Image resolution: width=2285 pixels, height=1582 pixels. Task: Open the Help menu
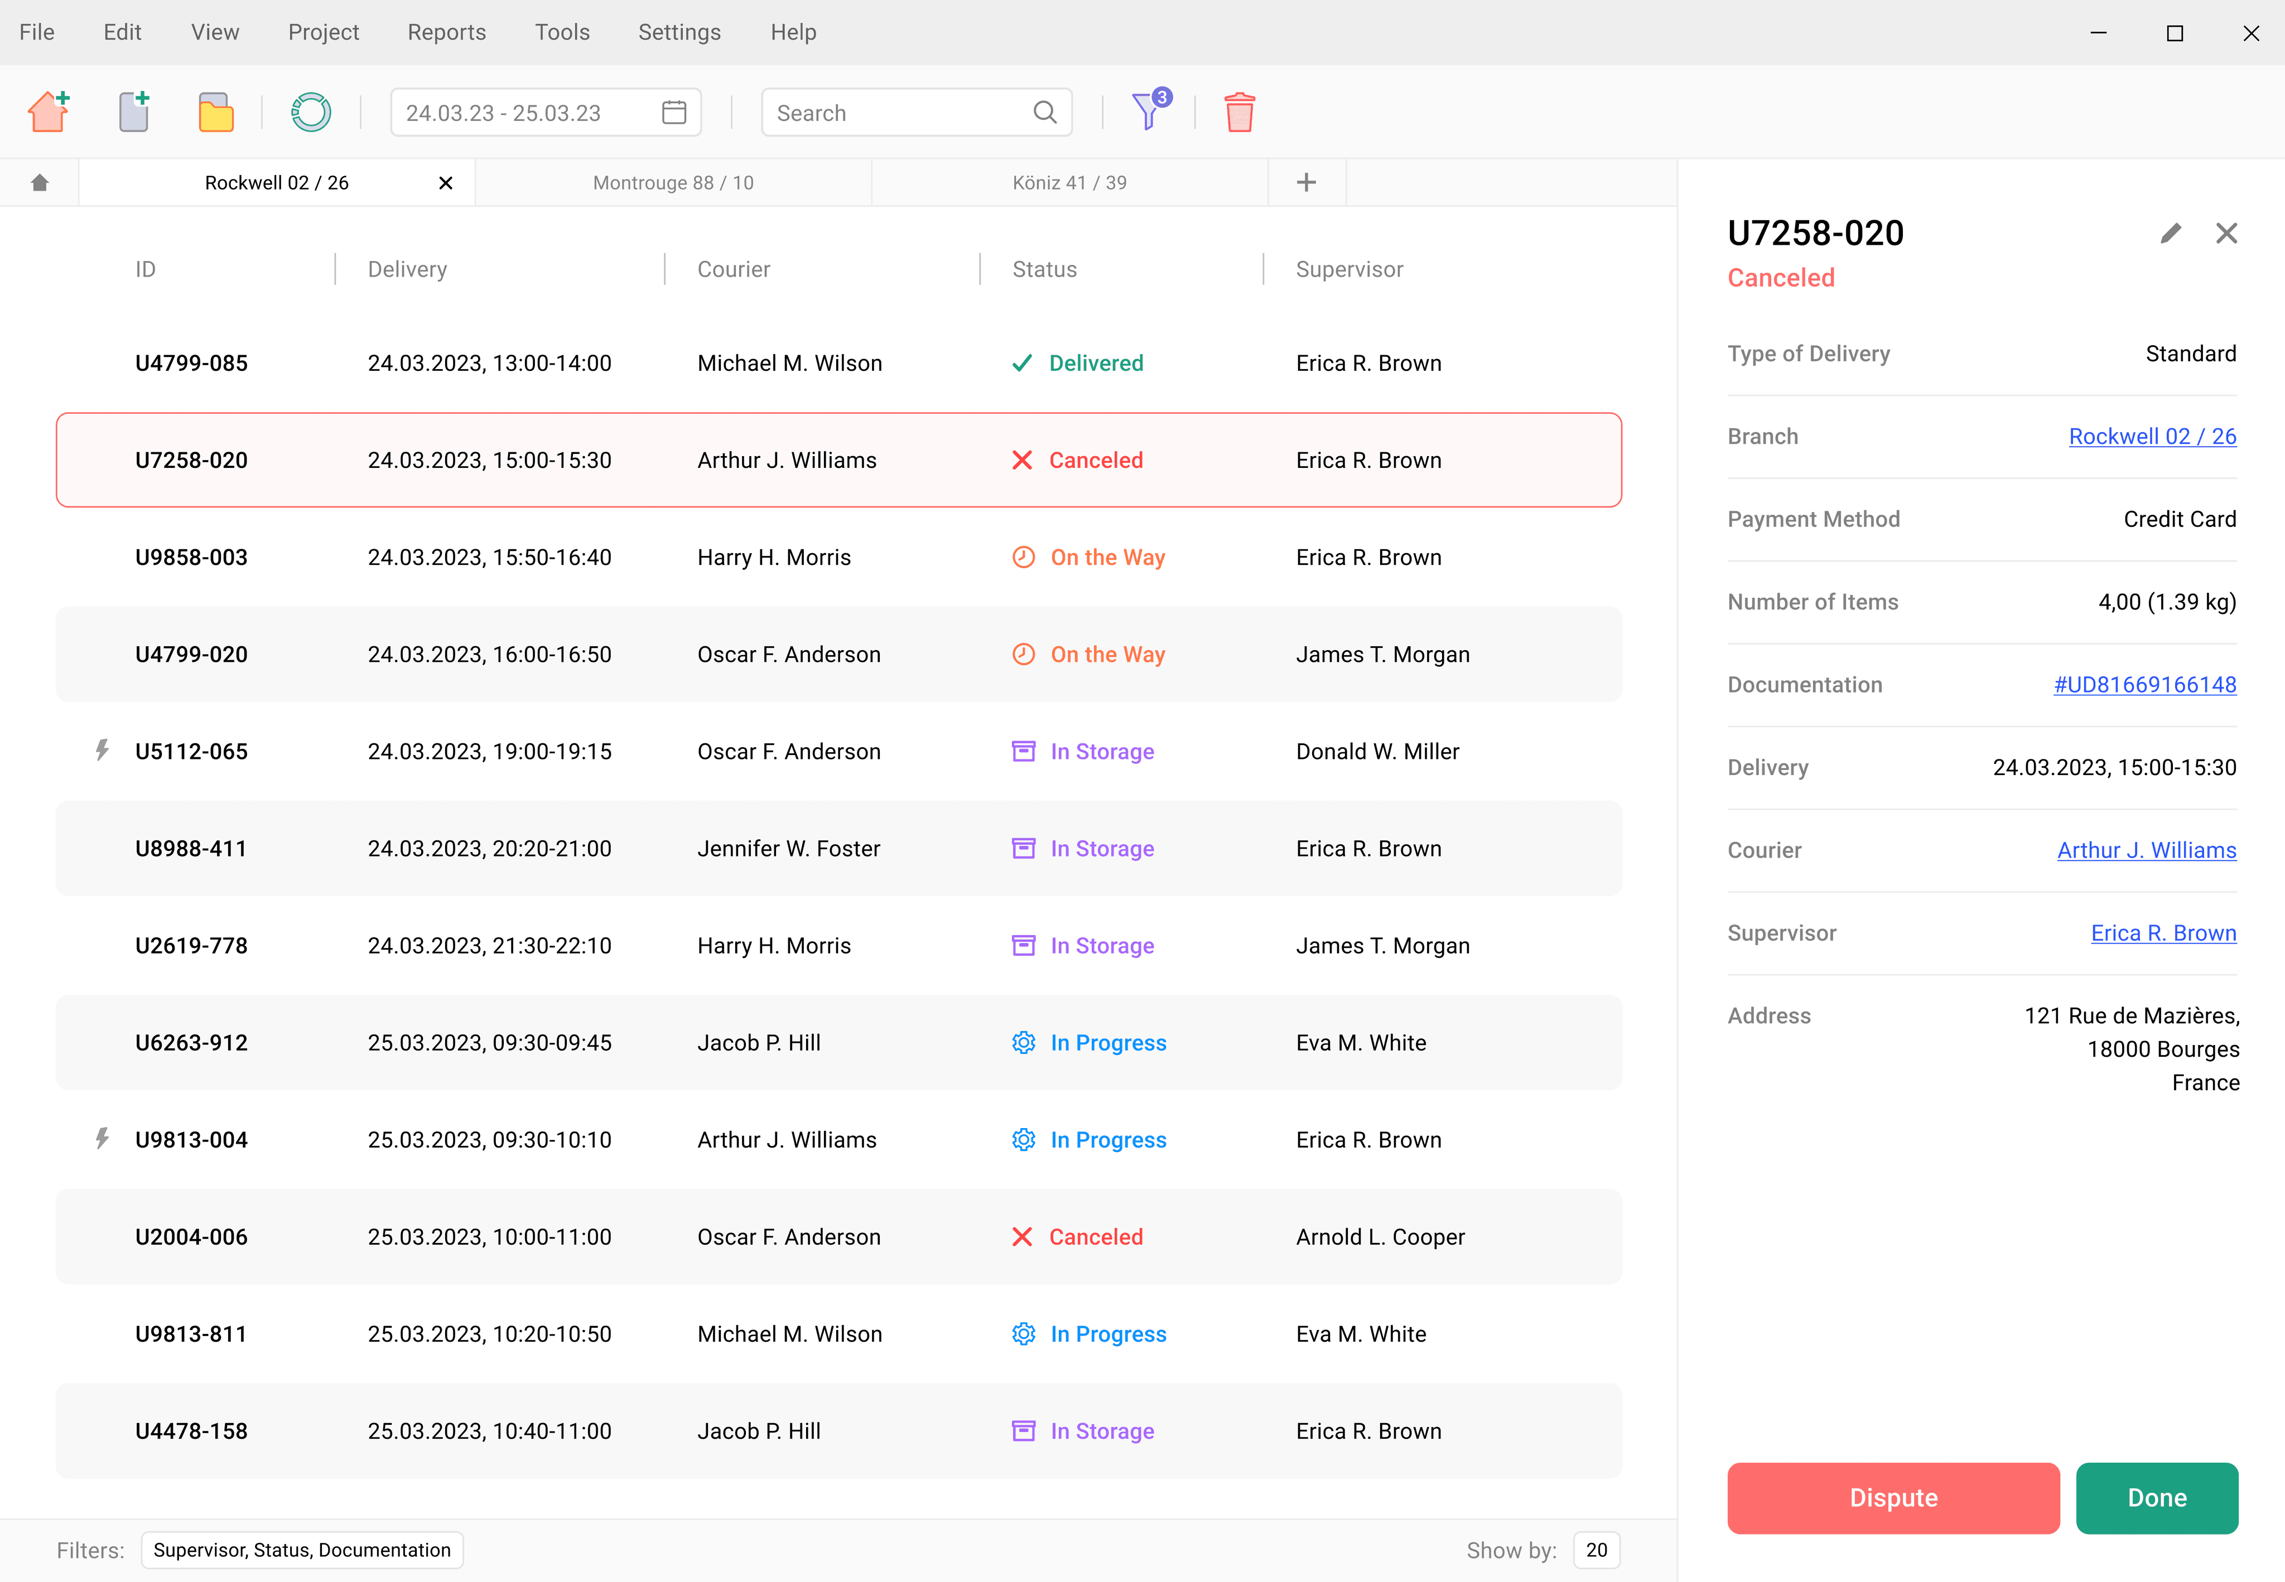click(x=793, y=32)
